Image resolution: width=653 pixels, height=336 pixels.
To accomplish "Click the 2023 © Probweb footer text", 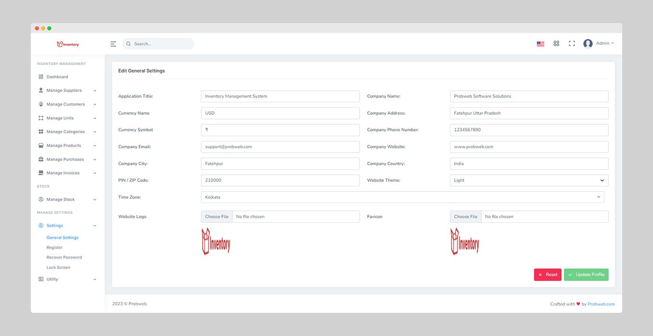I will [130, 304].
